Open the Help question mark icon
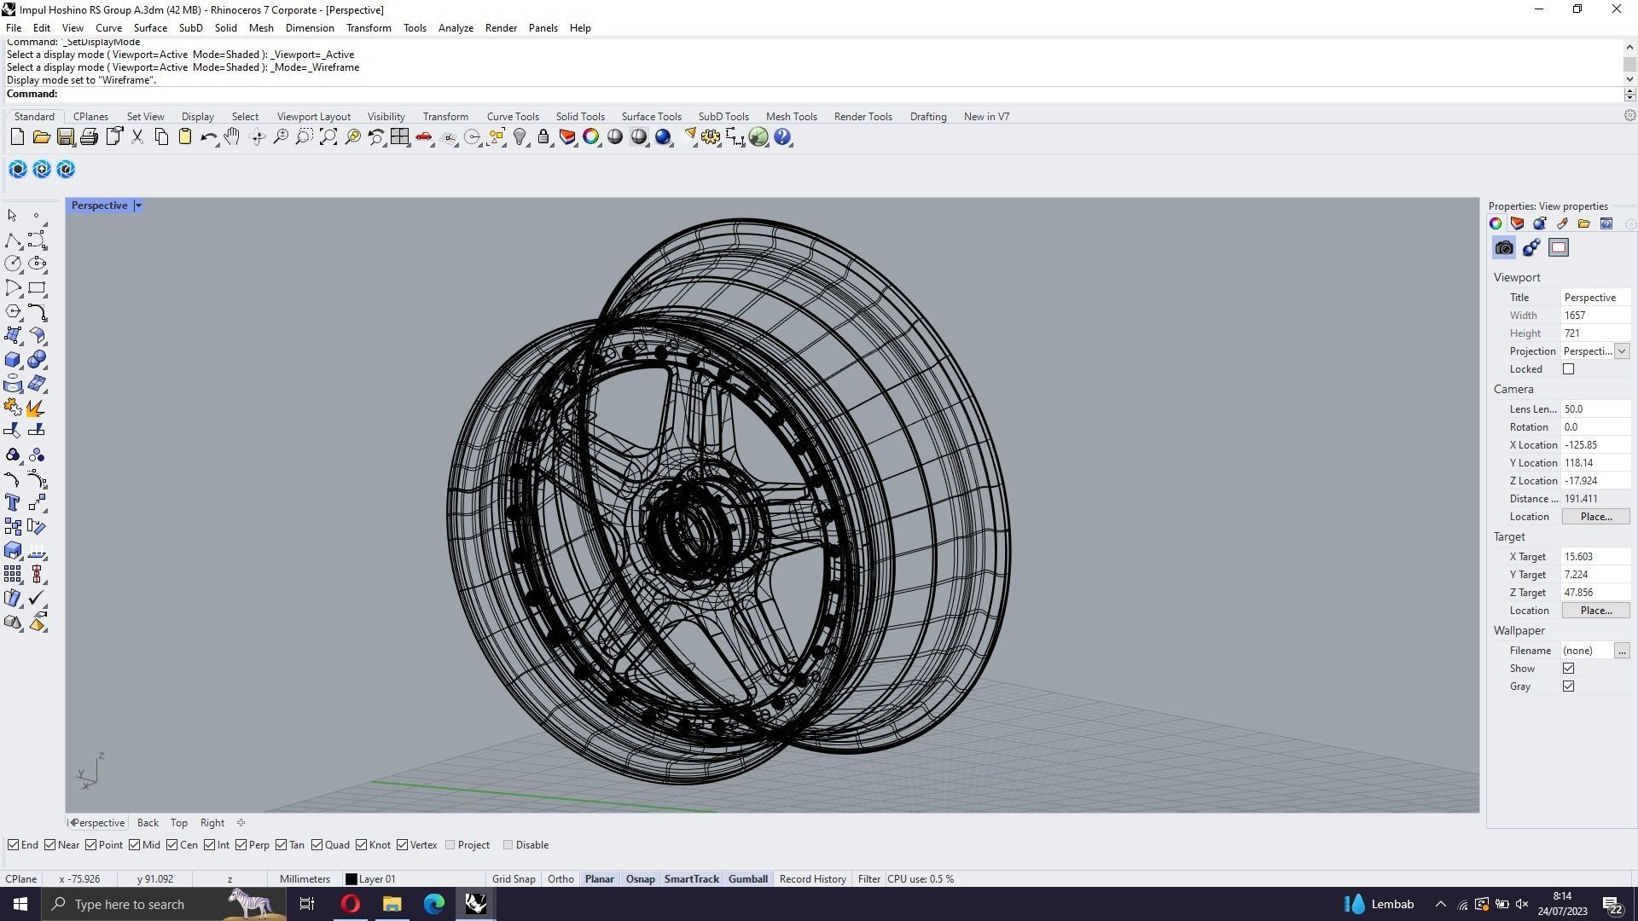This screenshot has width=1638, height=921. [782, 137]
